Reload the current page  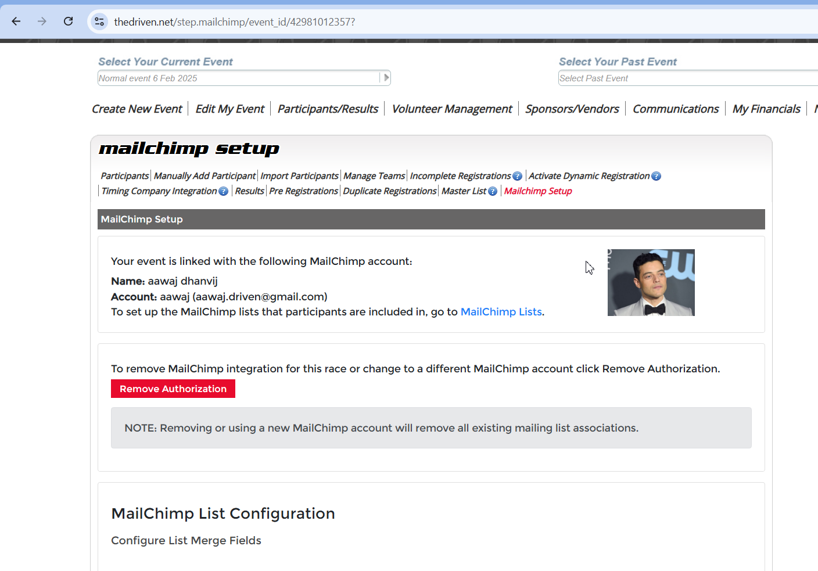68,21
